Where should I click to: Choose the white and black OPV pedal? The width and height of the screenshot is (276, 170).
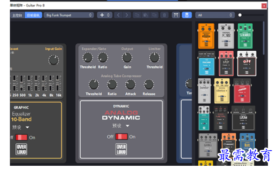tap(246, 63)
